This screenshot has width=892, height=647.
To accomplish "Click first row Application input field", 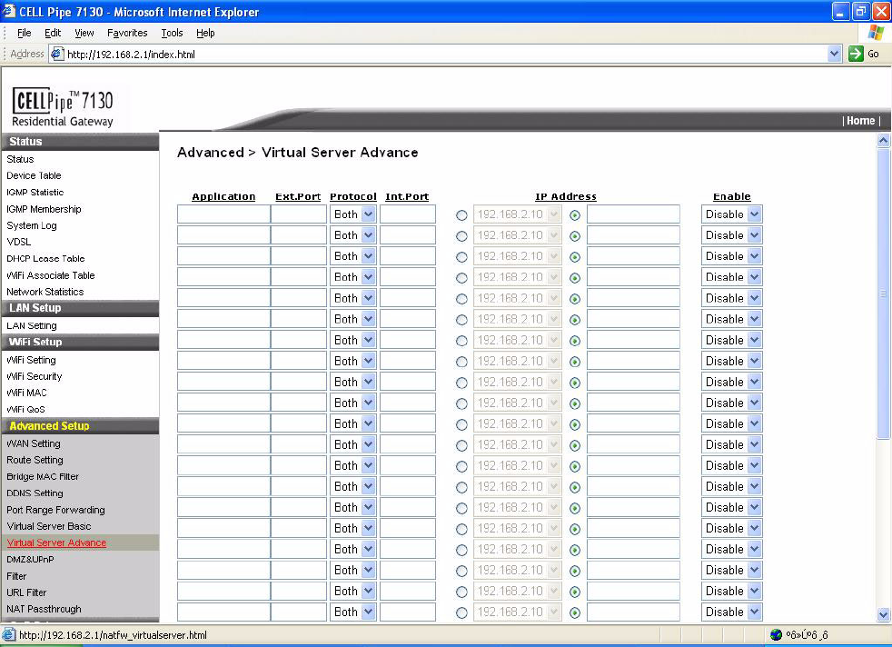I will [x=223, y=214].
